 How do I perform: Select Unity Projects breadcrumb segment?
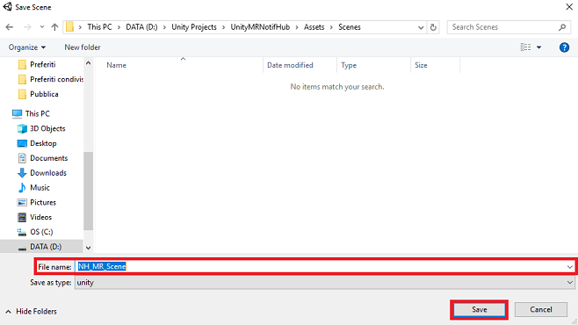(194, 27)
